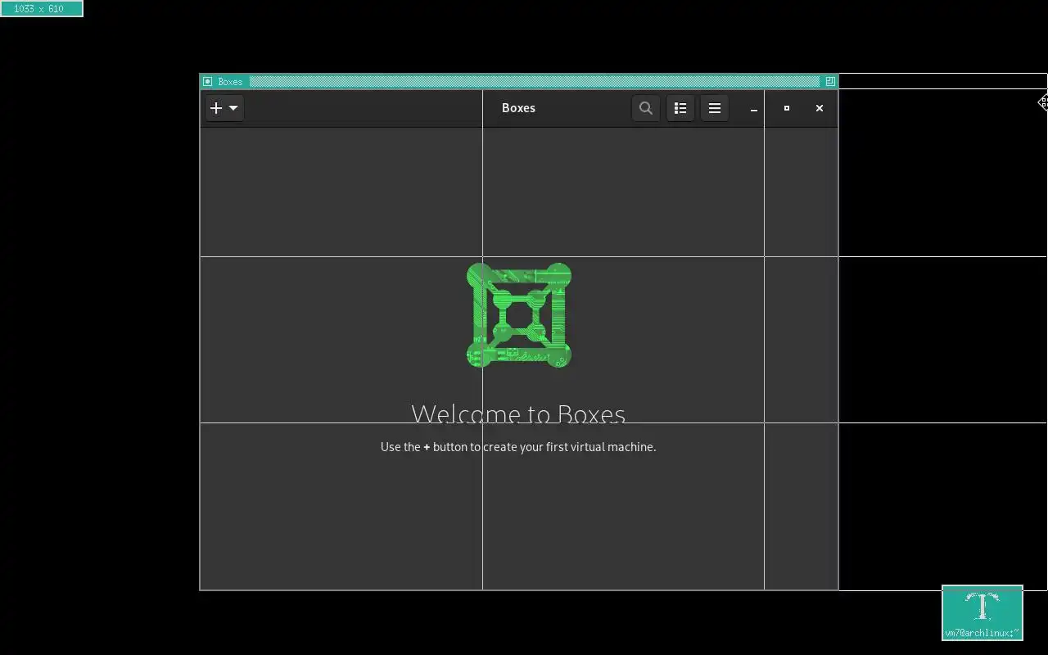Image resolution: width=1048 pixels, height=655 pixels.
Task: Click the plus button to create a new virtual machine
Action: (x=216, y=108)
